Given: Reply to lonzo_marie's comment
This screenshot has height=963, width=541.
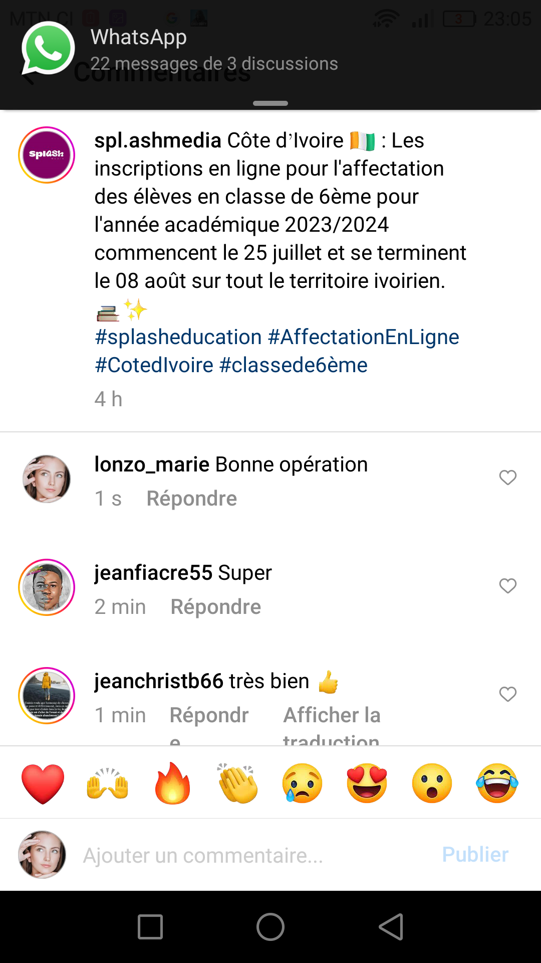Looking at the screenshot, I should (191, 499).
